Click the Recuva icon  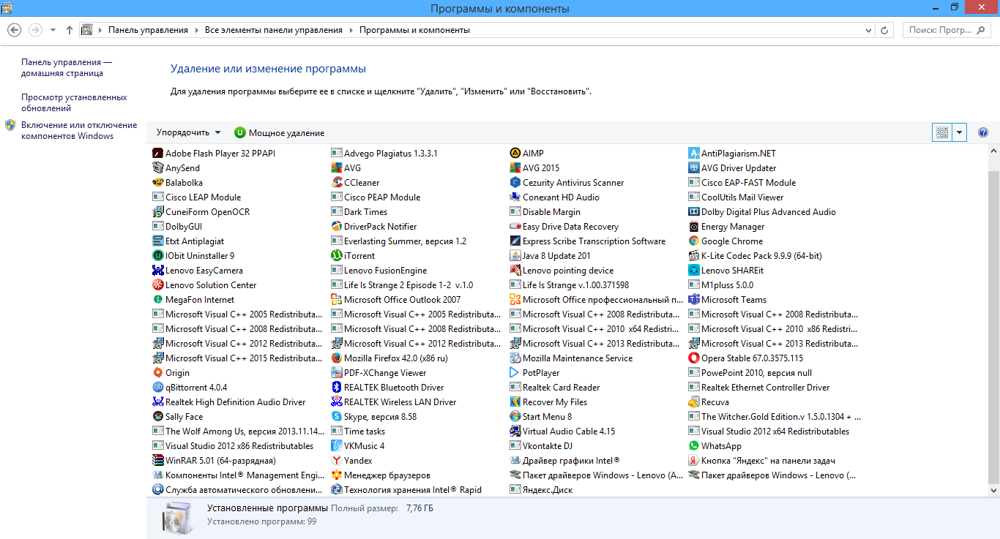click(x=694, y=402)
